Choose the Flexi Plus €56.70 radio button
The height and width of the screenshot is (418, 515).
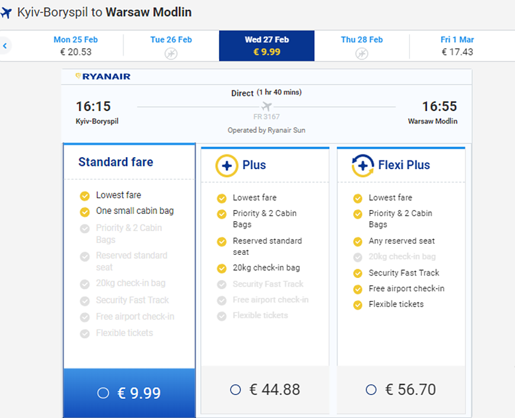click(x=370, y=390)
